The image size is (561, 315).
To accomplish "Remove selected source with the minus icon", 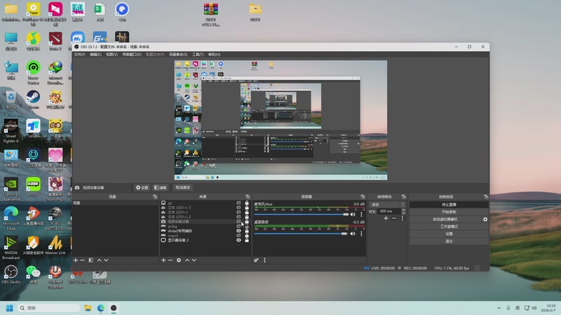I will [x=170, y=260].
